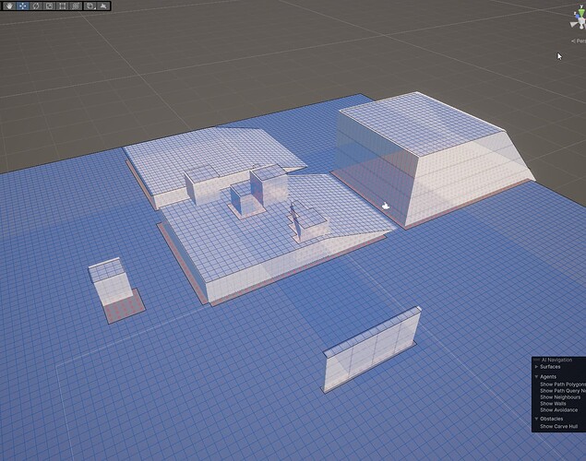The height and width of the screenshot is (461, 586).
Task: Toggle Show Neighbours option
Action: [x=560, y=397]
